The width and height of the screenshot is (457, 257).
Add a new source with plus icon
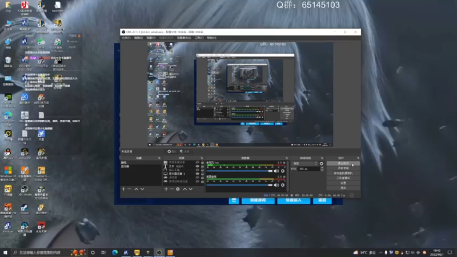[x=166, y=189]
